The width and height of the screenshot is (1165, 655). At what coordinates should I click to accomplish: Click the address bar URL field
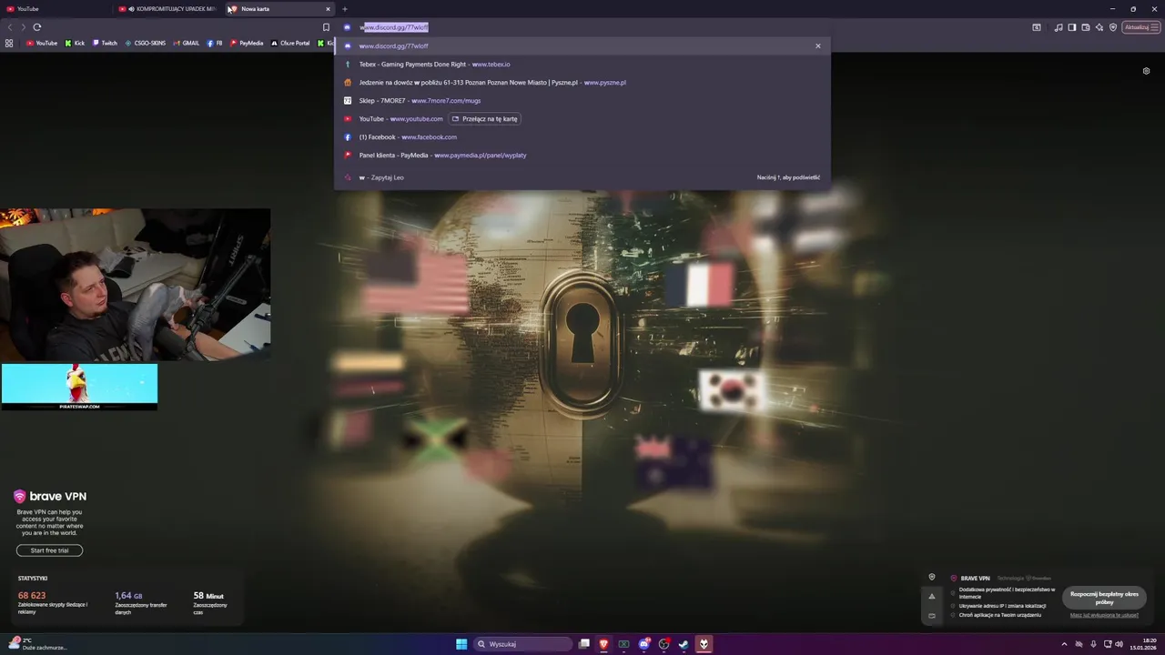(x=582, y=27)
